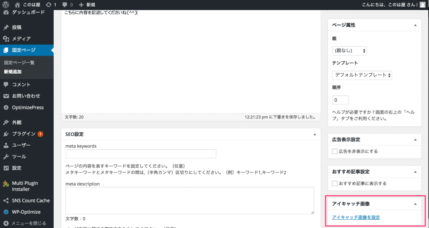The height and width of the screenshot is (228, 429).
Task: Click the プラグイン plug icon
Action: 6,134
